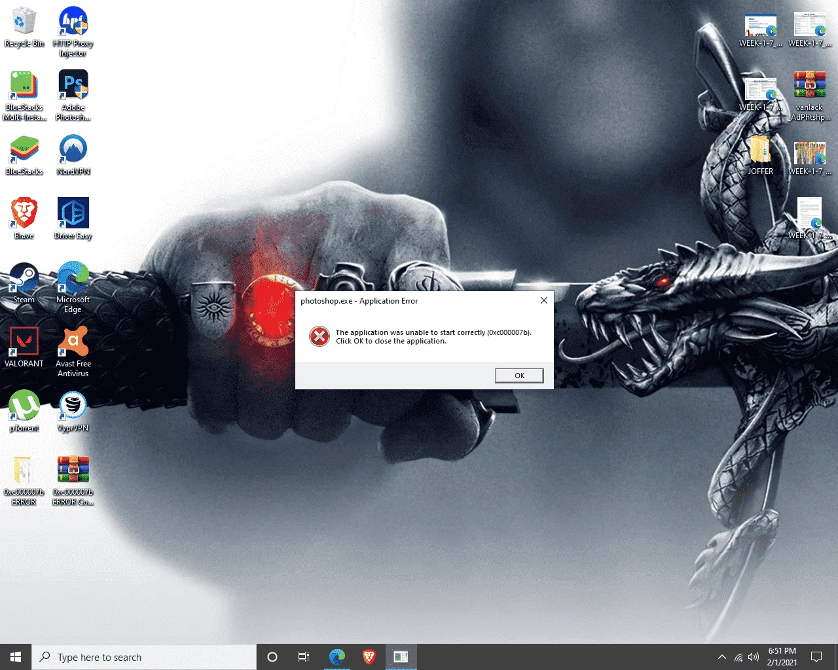Click the "unable to start correctly" error message
The height and width of the screenshot is (670, 838).
433,336
